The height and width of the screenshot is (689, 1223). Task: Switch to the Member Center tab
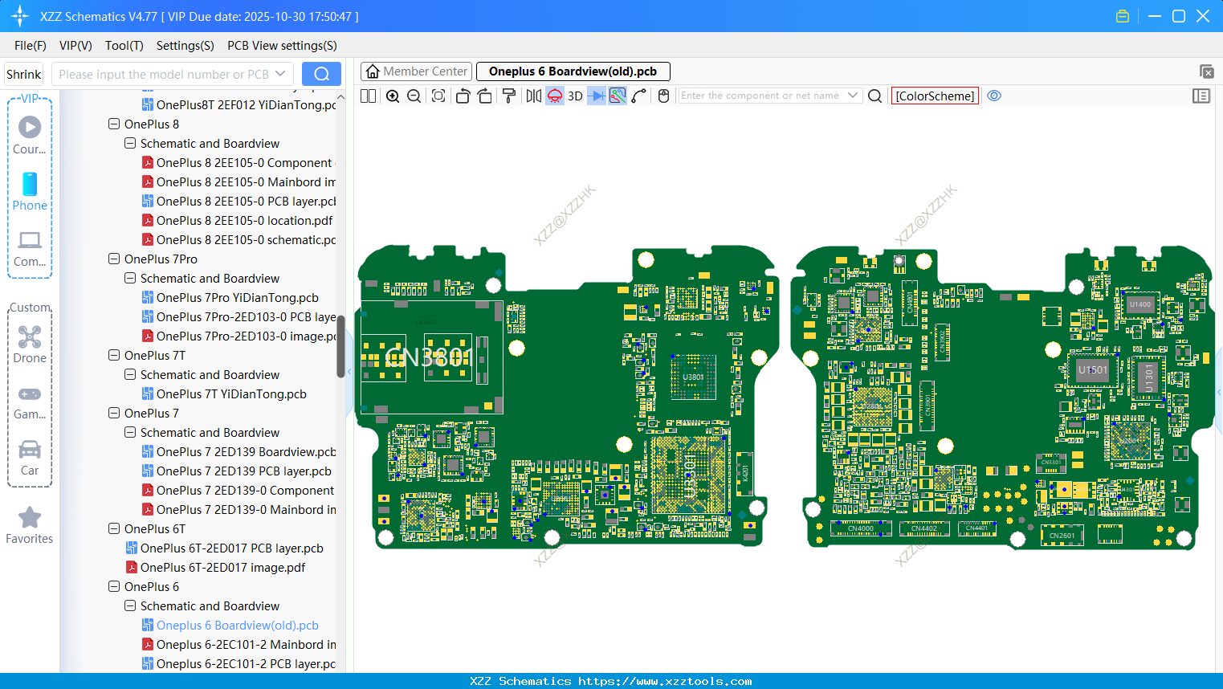[416, 71]
